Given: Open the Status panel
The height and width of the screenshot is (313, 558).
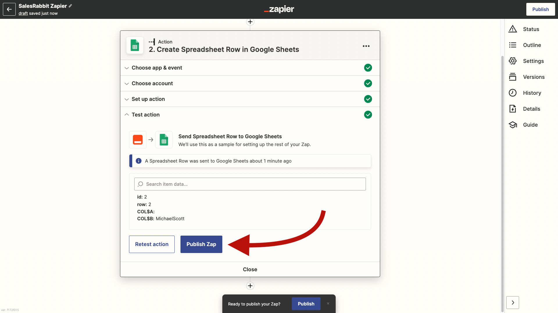Looking at the screenshot, I should point(531,29).
